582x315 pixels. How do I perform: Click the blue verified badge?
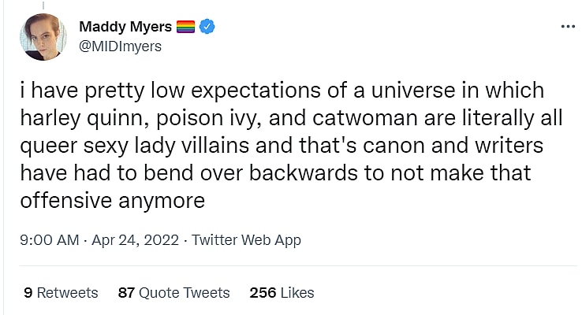point(207,28)
